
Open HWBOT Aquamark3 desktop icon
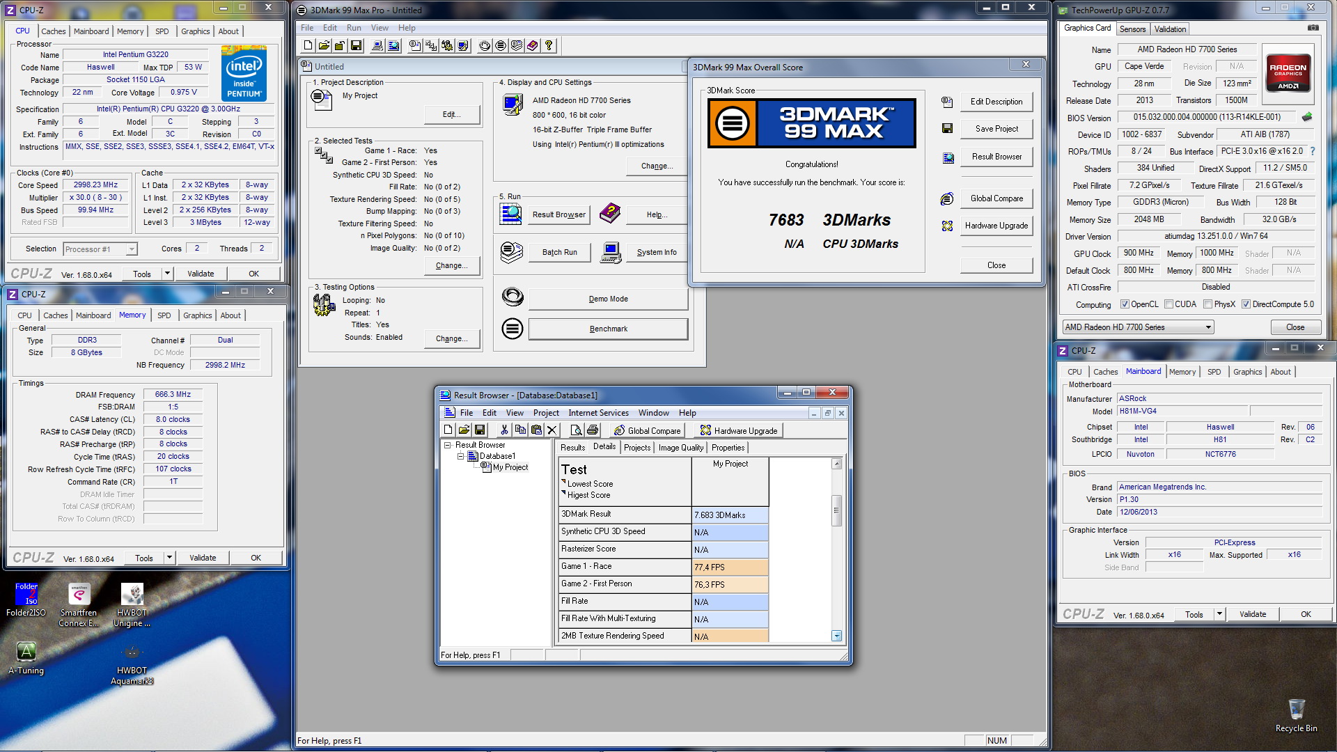tap(132, 665)
